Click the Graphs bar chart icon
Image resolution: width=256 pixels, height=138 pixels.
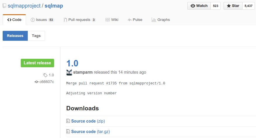point(154,20)
